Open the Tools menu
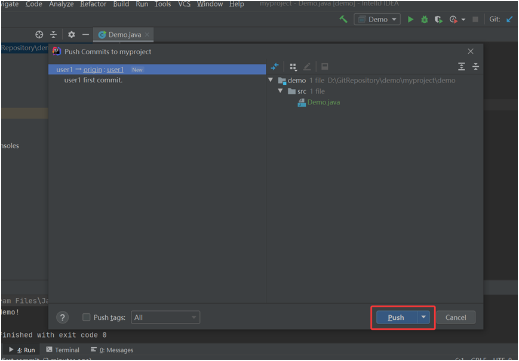Viewport: 519px width, 361px height. (162, 4)
